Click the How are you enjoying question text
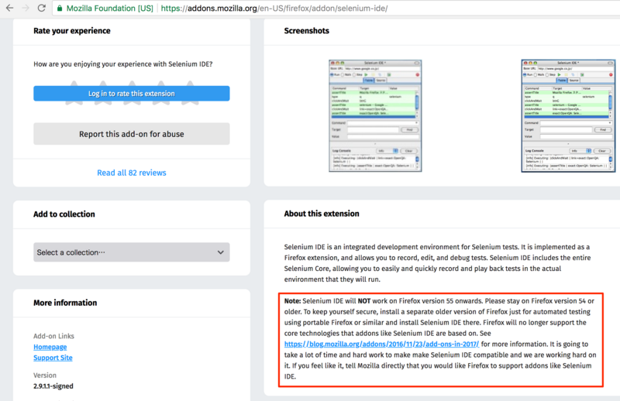 pos(123,64)
